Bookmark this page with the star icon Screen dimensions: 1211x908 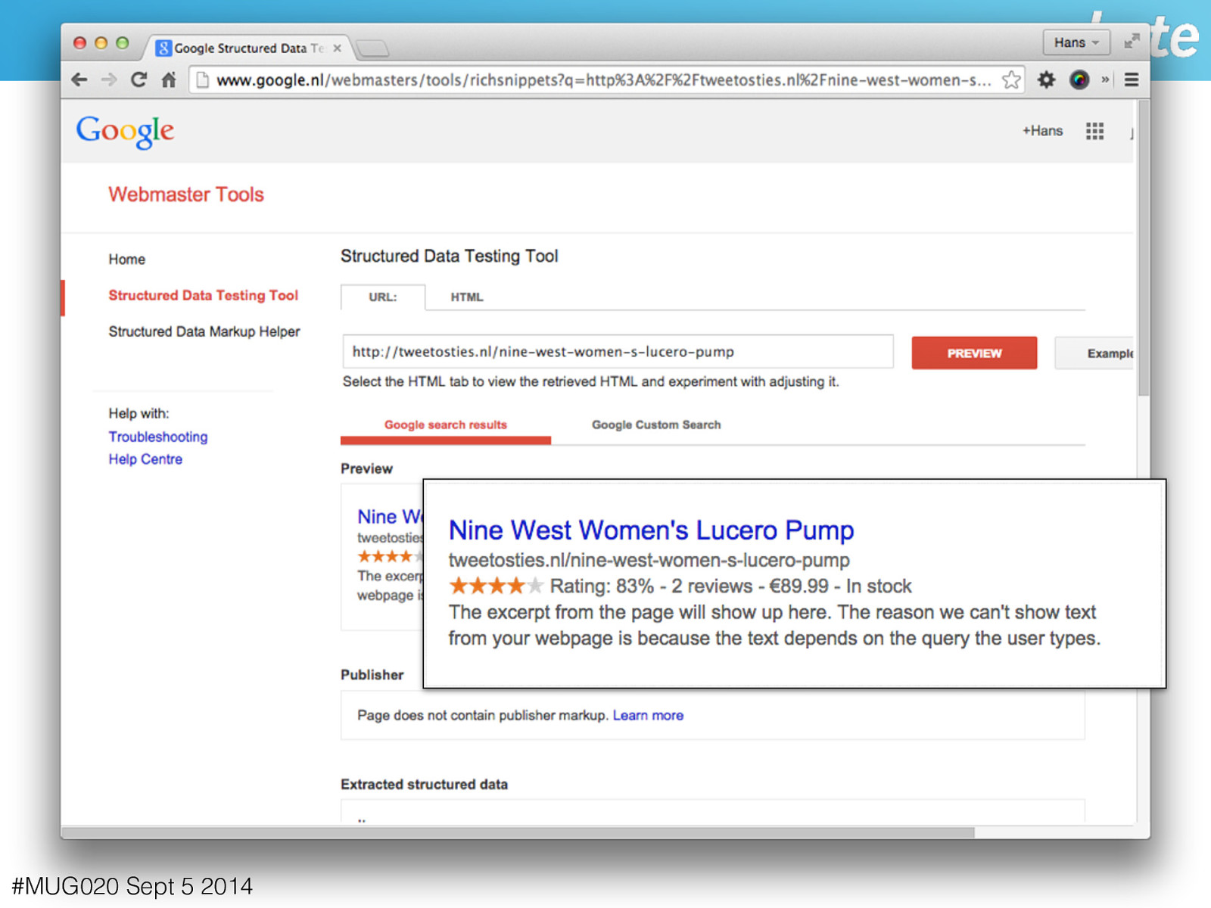pyautogui.click(x=1011, y=79)
